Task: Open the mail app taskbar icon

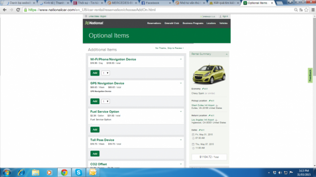Action: 93,172
